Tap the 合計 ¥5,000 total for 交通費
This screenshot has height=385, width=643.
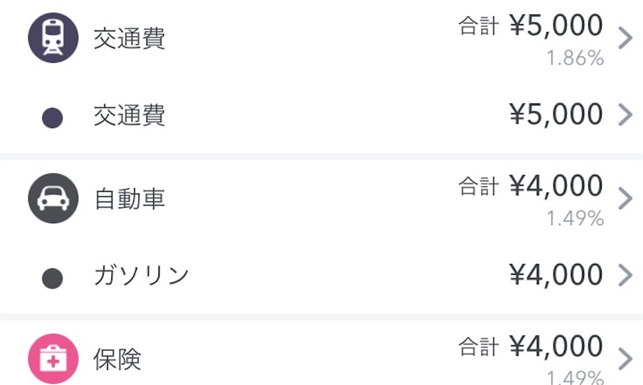point(531,25)
